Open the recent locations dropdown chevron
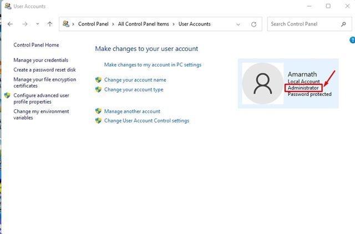Screen dimensions: 355x234 coord(38,24)
